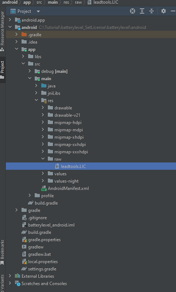This screenshot has height=292, width=176.
Task: Collapse the android root module
Action: [x=10, y=27]
